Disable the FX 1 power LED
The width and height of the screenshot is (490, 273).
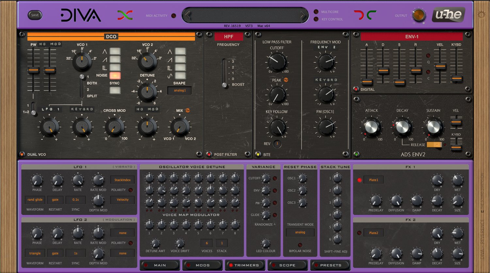359,180
